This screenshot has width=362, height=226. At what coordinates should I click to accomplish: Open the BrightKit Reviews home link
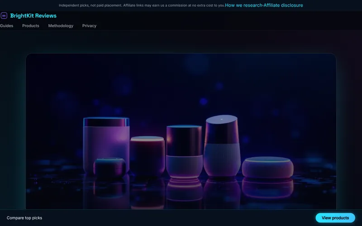tap(33, 16)
